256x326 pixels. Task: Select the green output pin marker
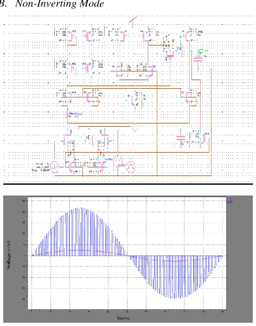coord(201,51)
